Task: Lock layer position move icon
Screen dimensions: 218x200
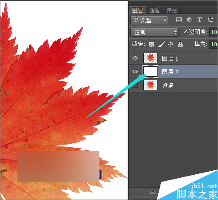Action: (x=170, y=44)
